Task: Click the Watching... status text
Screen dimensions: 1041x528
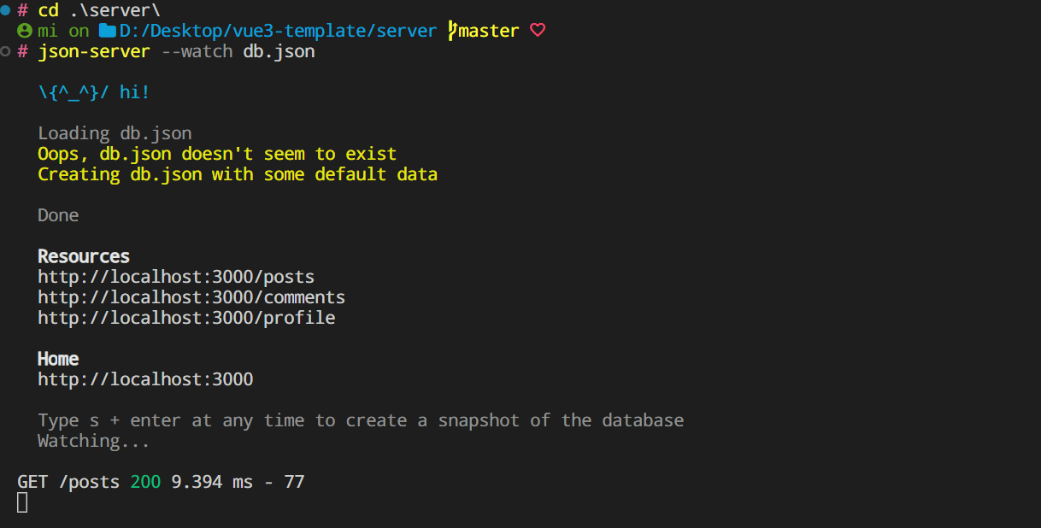Action: (x=94, y=441)
